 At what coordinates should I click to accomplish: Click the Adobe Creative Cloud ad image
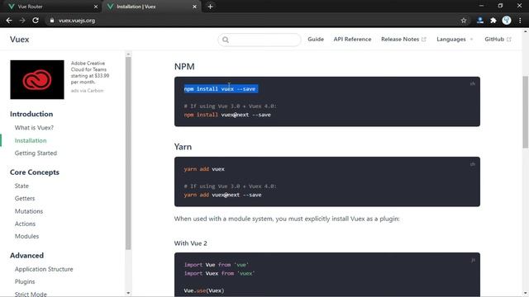coord(37,79)
